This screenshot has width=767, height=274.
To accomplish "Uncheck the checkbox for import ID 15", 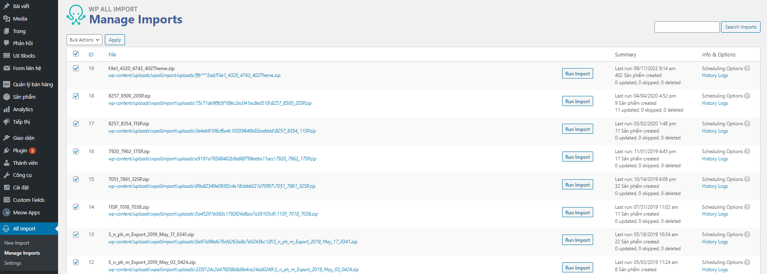I will click(76, 179).
